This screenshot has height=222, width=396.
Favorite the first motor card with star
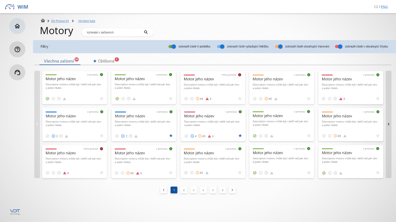pyautogui.click(x=102, y=99)
